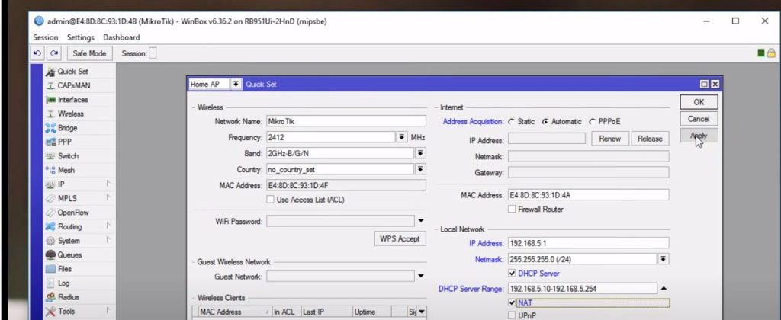Click the WPS Accept button
Image resolution: width=781 pixels, height=320 pixels.
400,239
